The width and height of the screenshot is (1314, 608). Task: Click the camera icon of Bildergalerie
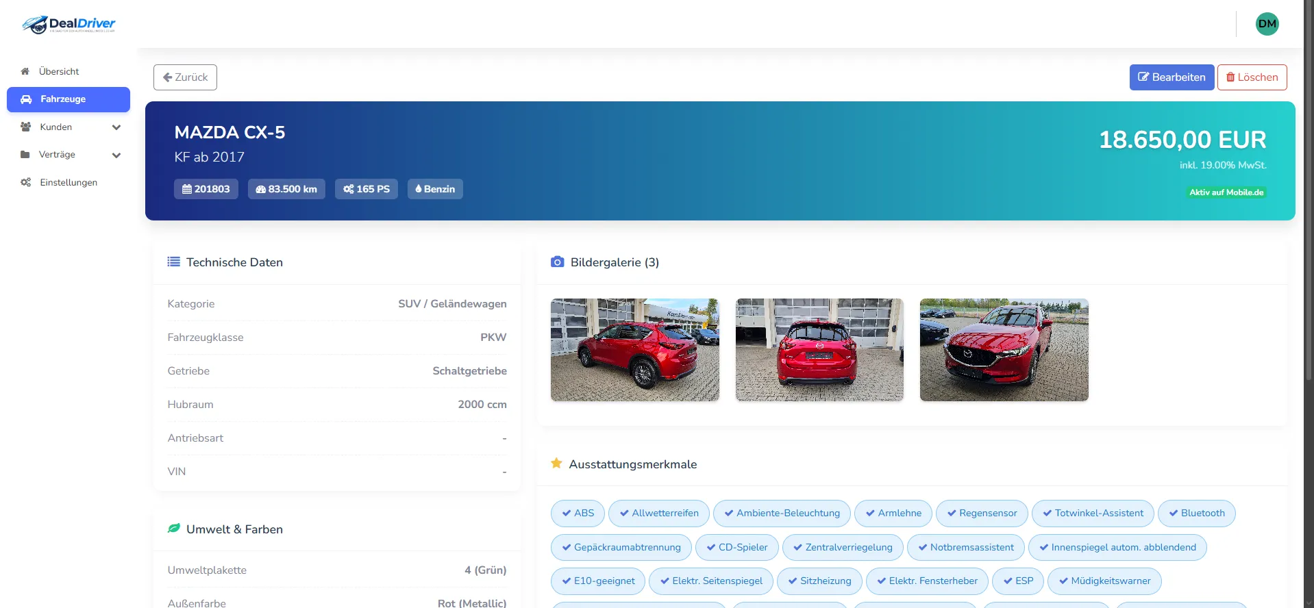coord(558,262)
